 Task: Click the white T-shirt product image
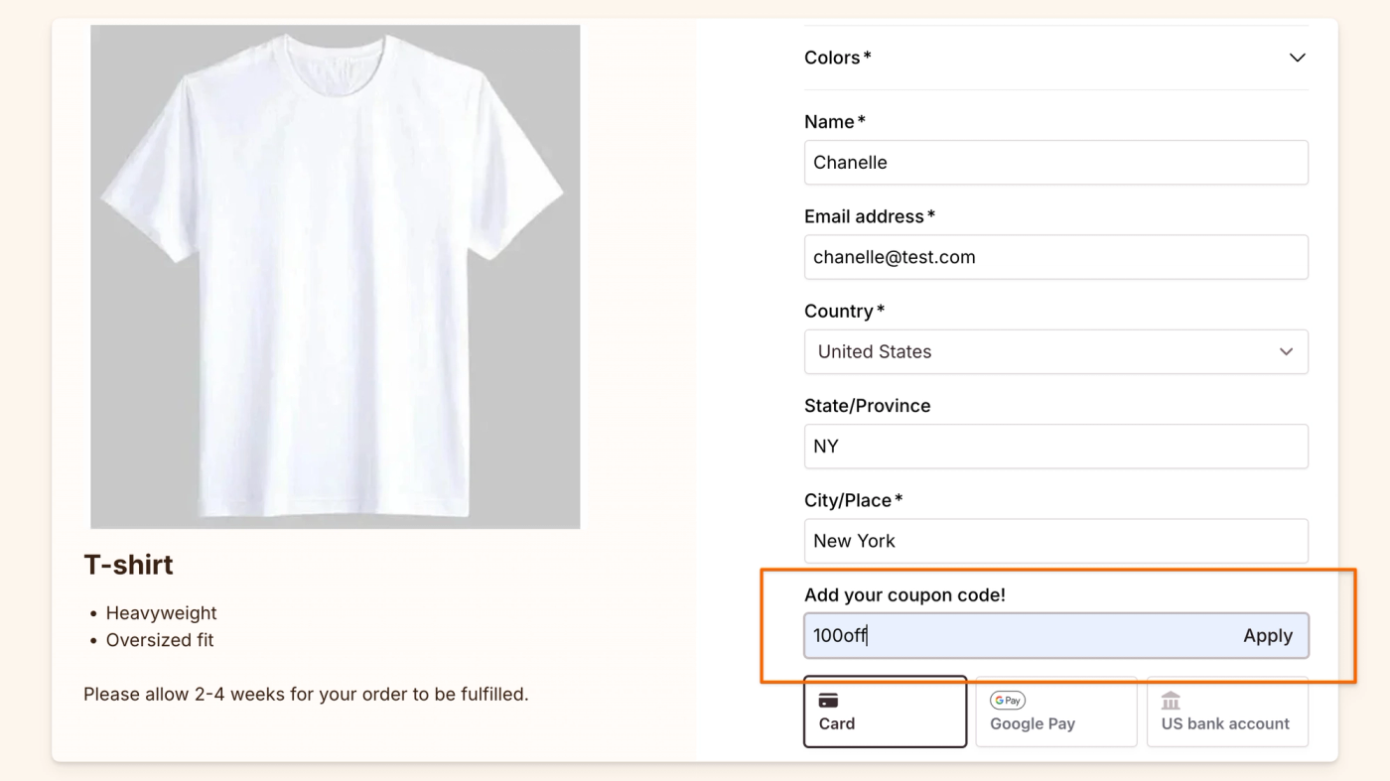coord(336,277)
